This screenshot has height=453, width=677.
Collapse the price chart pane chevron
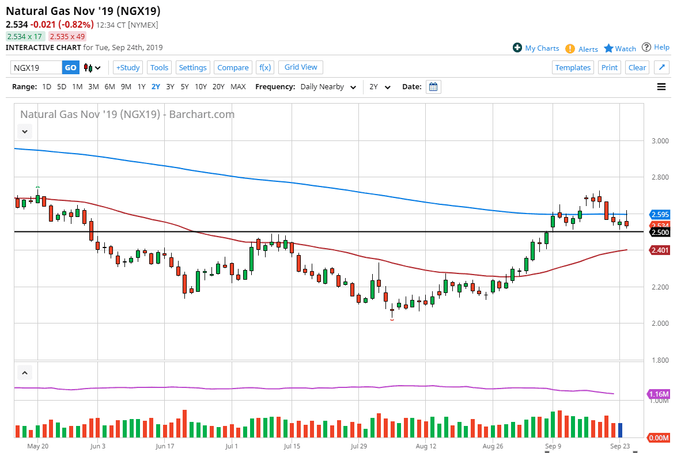point(25,131)
